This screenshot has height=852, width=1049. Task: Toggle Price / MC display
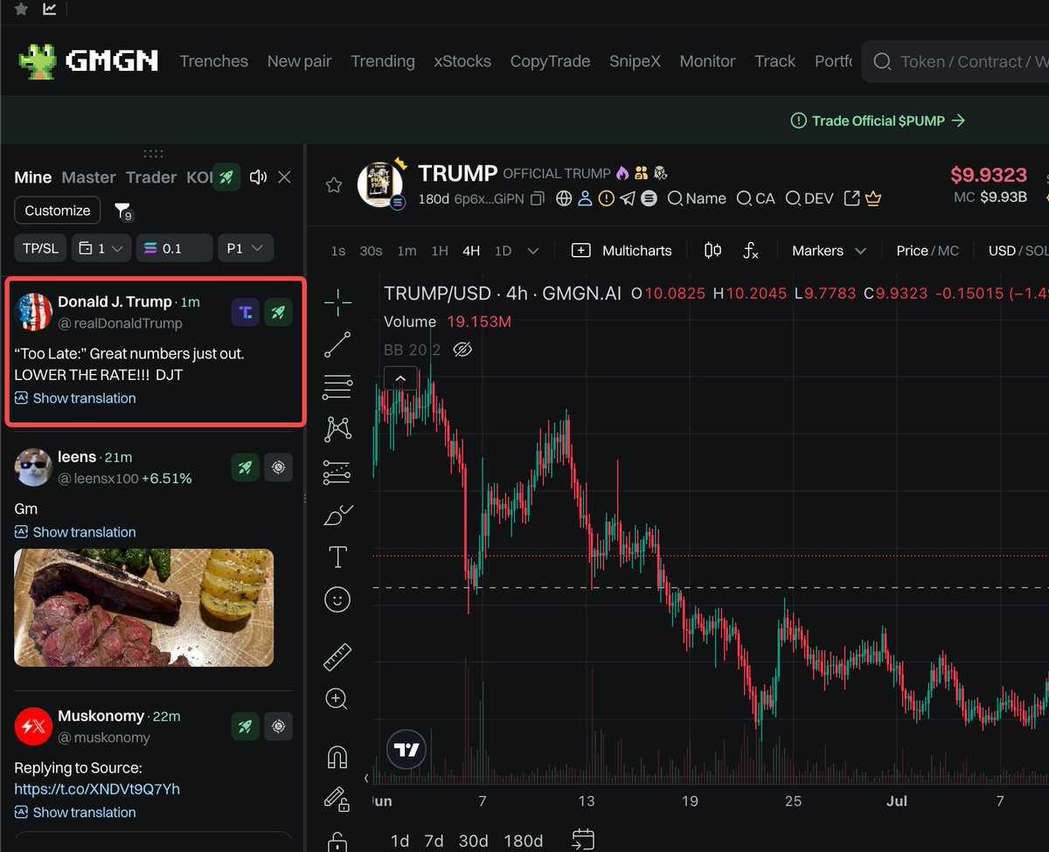click(x=927, y=251)
